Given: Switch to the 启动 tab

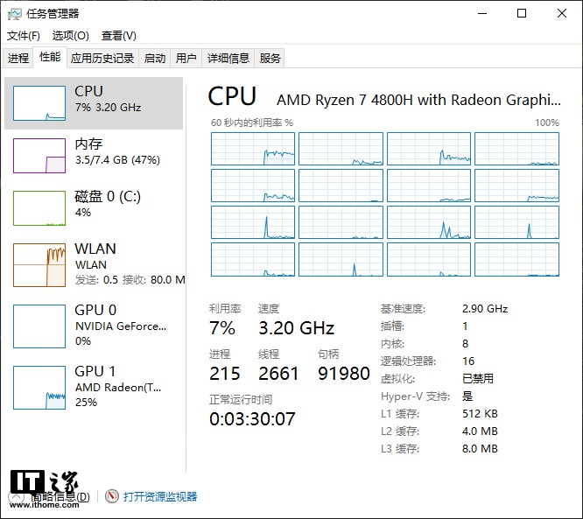Looking at the screenshot, I should (155, 59).
